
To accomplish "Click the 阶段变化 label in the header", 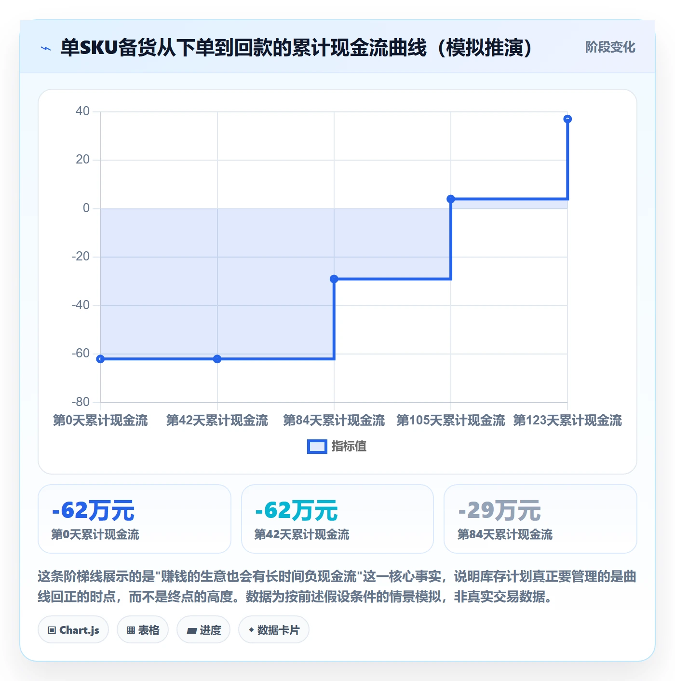I will [x=610, y=47].
